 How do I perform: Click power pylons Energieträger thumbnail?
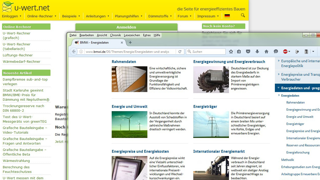pos(211,124)
